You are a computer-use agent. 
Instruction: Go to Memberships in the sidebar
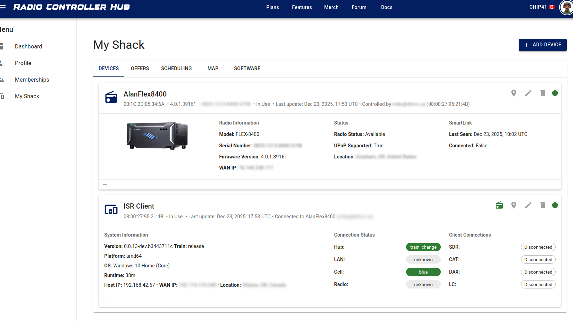pyautogui.click(x=32, y=80)
